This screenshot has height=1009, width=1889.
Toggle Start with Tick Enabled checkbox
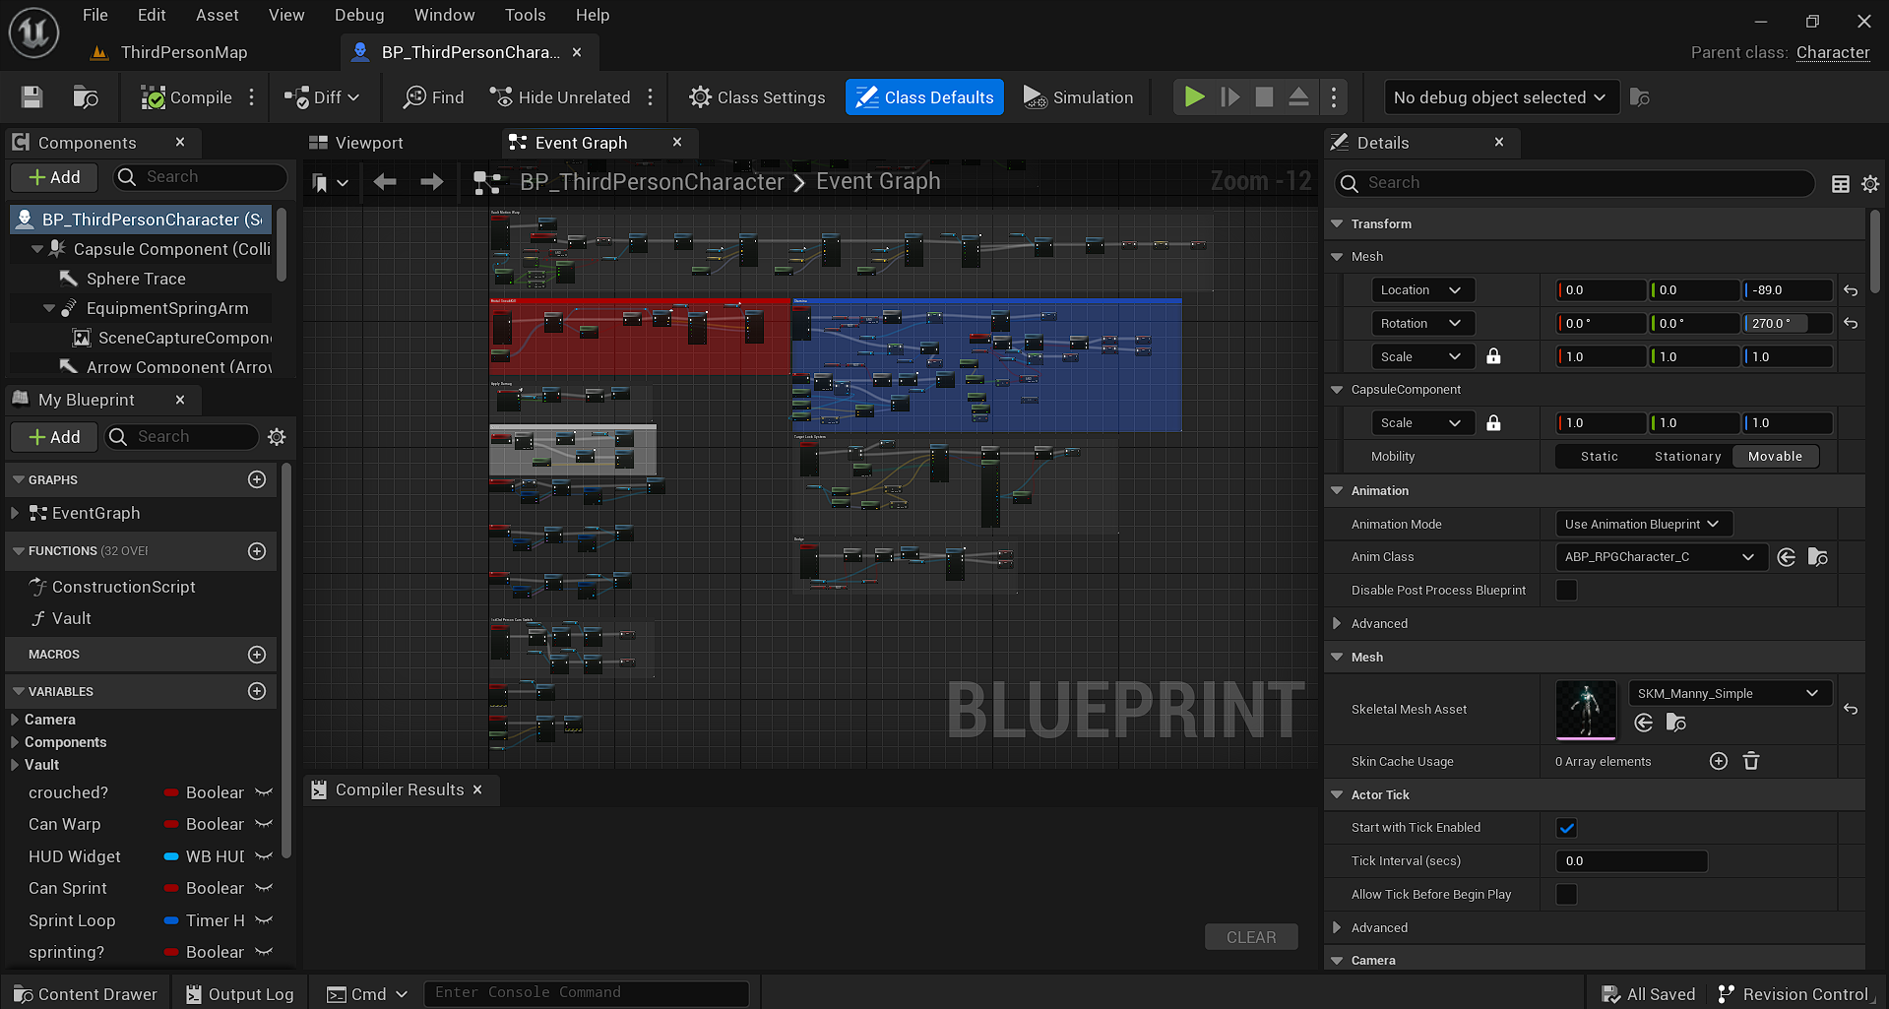(1566, 828)
